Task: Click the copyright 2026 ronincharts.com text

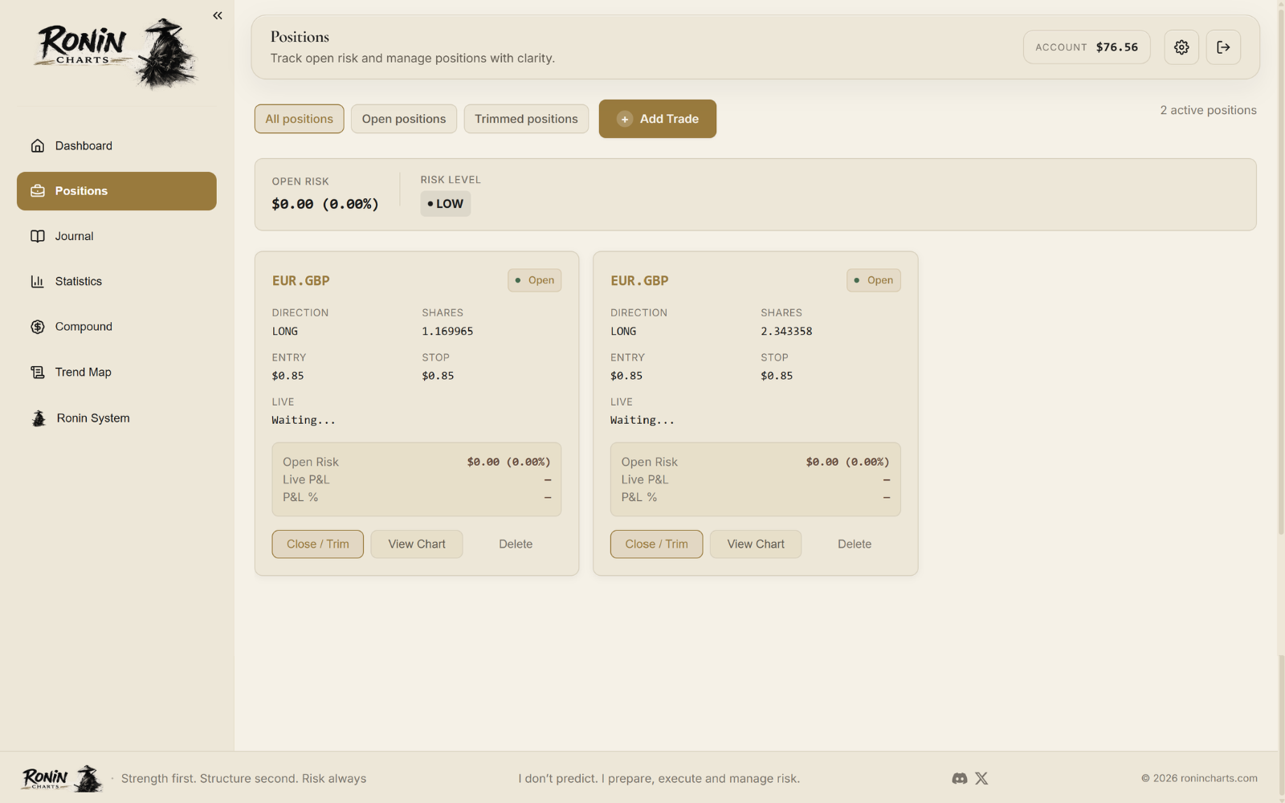Action: pyautogui.click(x=1199, y=778)
